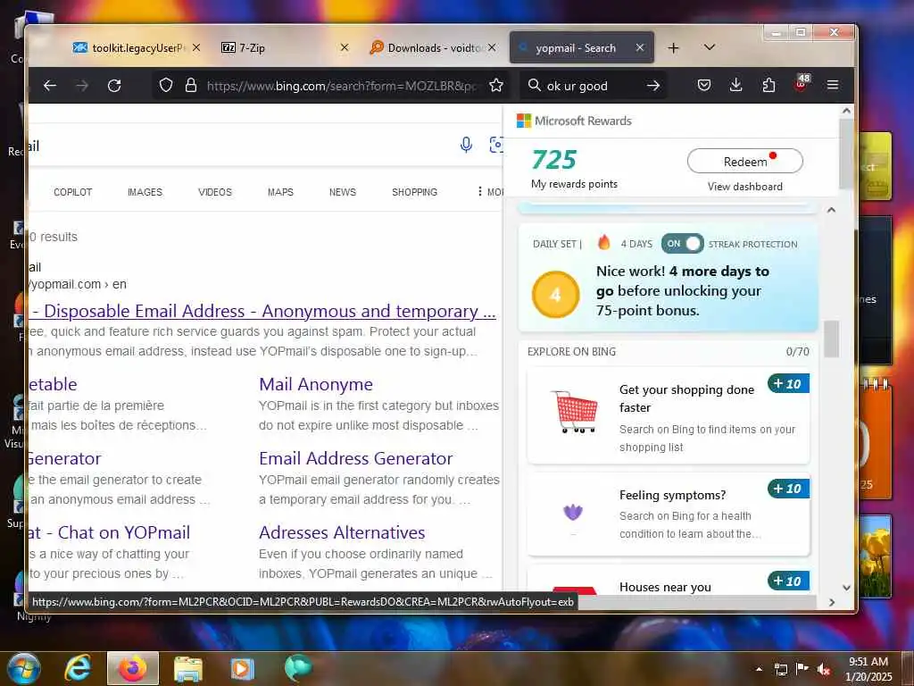This screenshot has height=686, width=914.
Task: Open Bing NEWS tab
Action: pyautogui.click(x=343, y=192)
